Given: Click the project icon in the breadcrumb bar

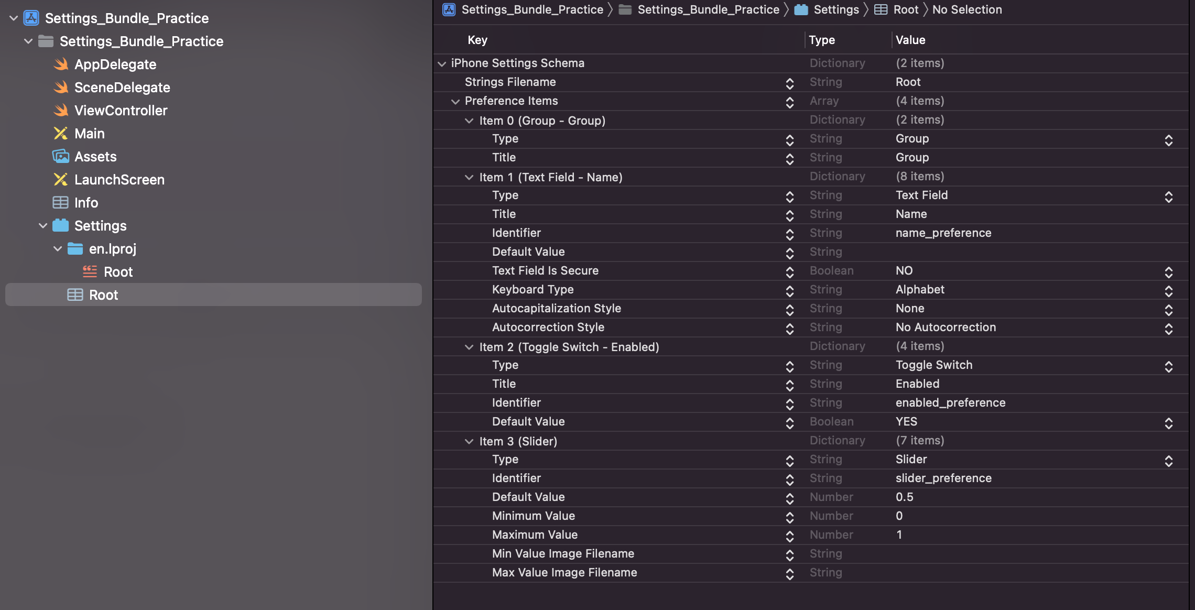Looking at the screenshot, I should click(x=449, y=9).
